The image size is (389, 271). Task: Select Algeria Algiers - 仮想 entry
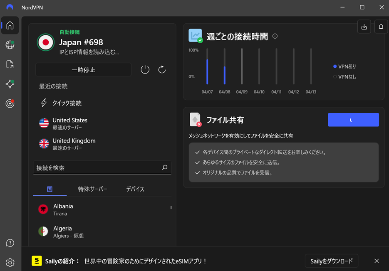pos(102,232)
